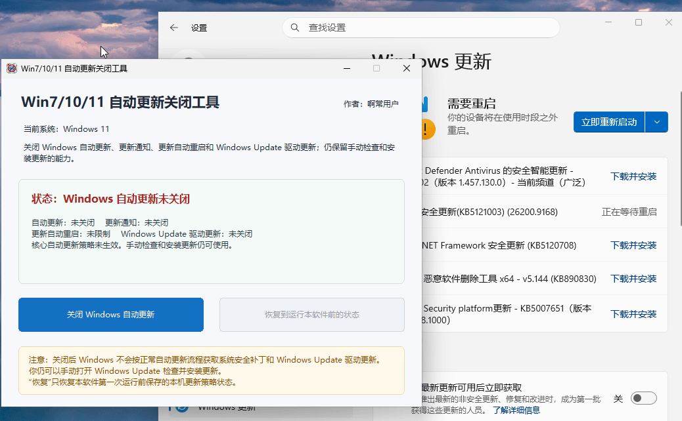The width and height of the screenshot is (682, 421).
Task: Click the Win7/10/11 自动更新关闭工具 main heading
Action: pyautogui.click(x=120, y=102)
